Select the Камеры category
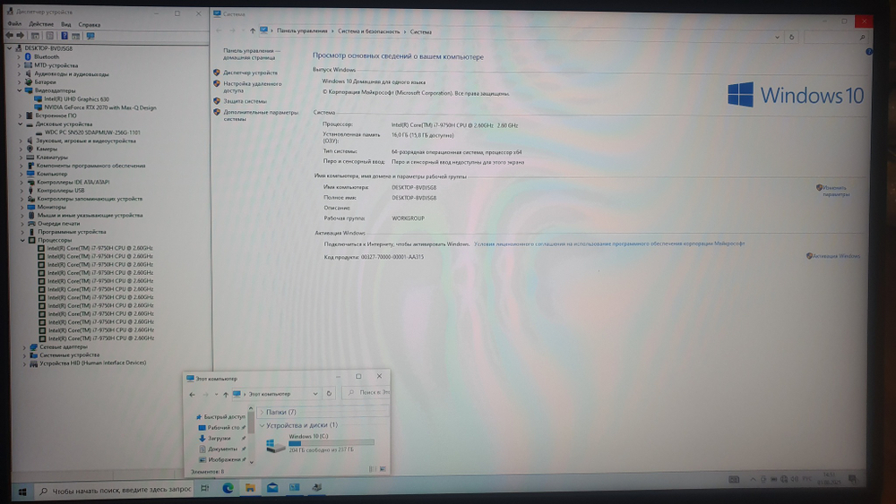The image size is (896, 504). point(47,149)
